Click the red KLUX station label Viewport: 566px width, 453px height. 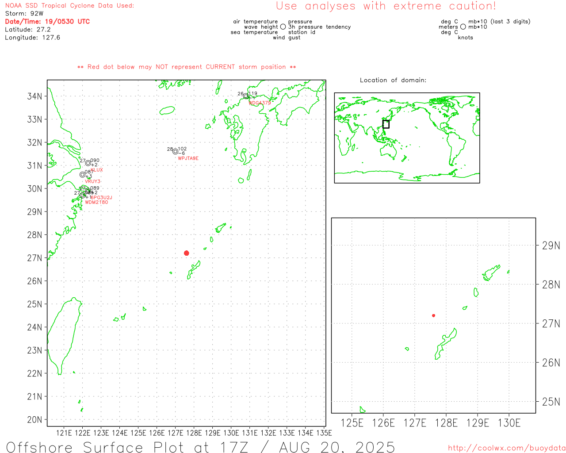pos(97,170)
